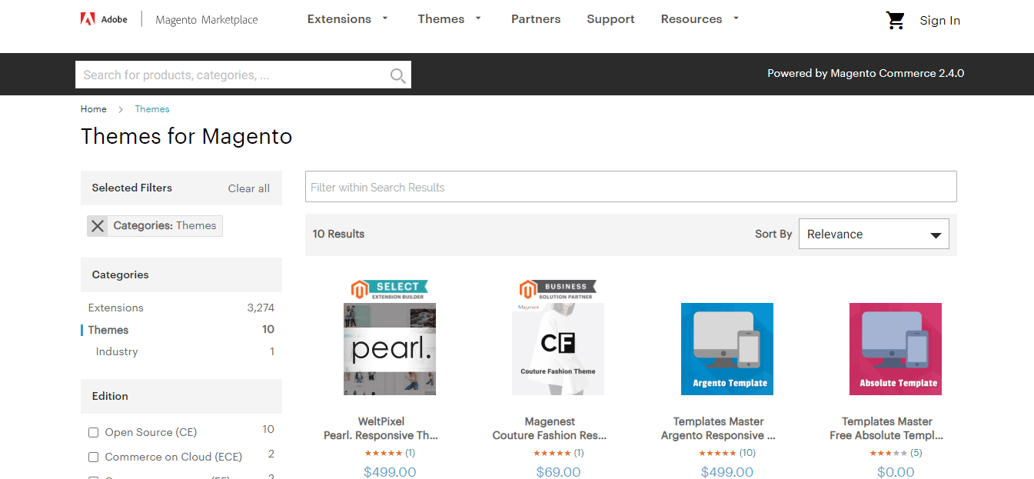Select the Themes category in sidebar

coord(108,330)
